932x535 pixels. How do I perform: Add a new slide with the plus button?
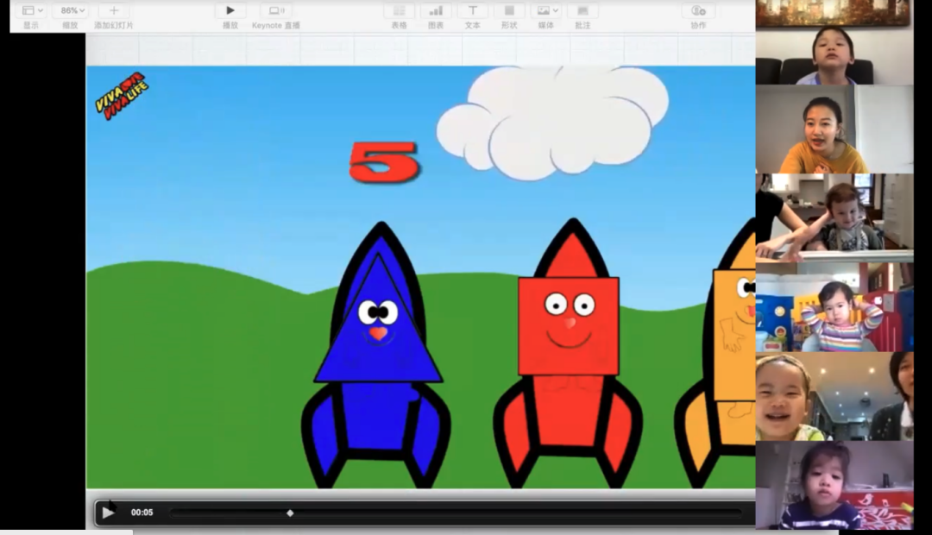(x=114, y=10)
